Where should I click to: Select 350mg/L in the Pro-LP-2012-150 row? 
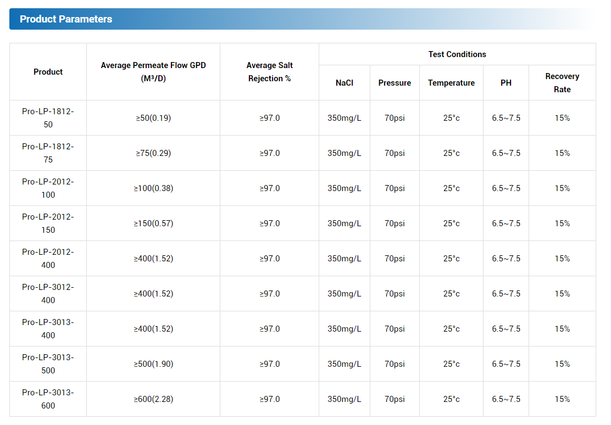pyautogui.click(x=345, y=223)
